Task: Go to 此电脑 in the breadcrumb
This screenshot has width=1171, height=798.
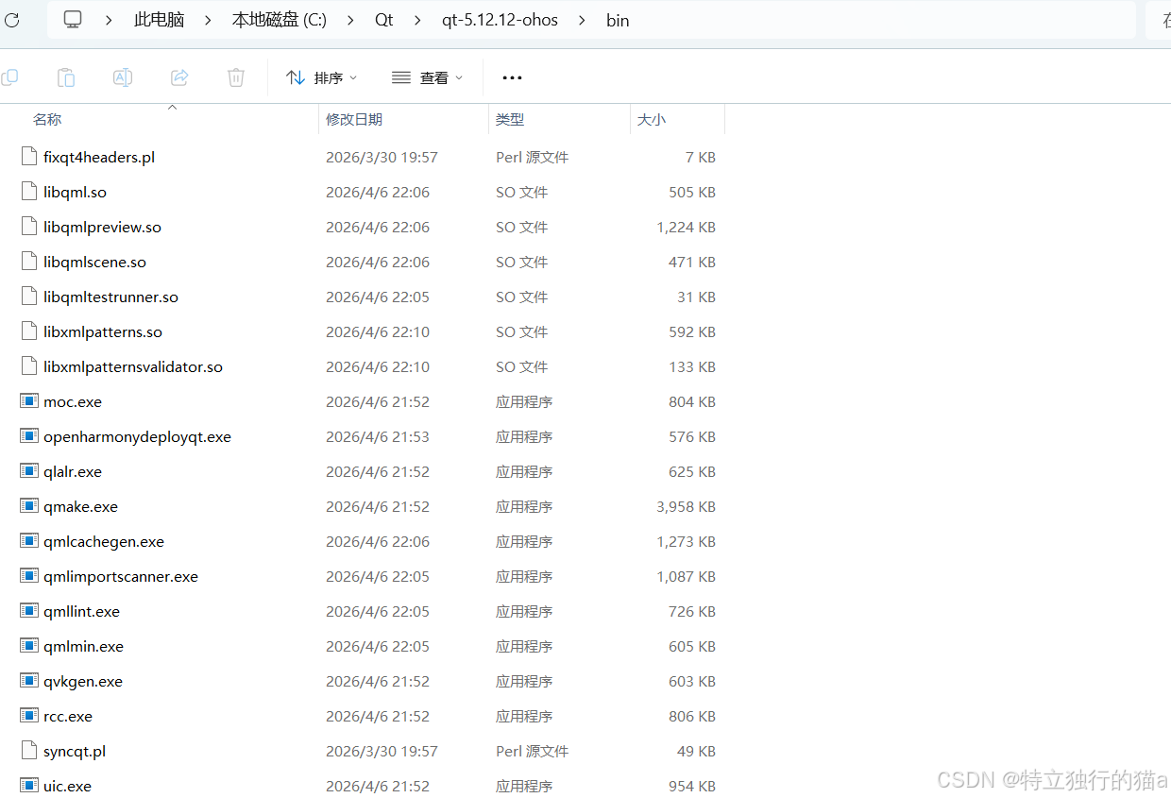Action: 159,20
